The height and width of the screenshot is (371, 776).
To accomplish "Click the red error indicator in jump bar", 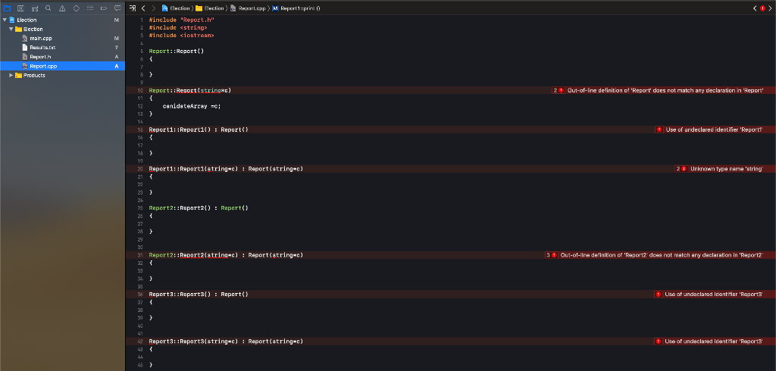I will [762, 8].
